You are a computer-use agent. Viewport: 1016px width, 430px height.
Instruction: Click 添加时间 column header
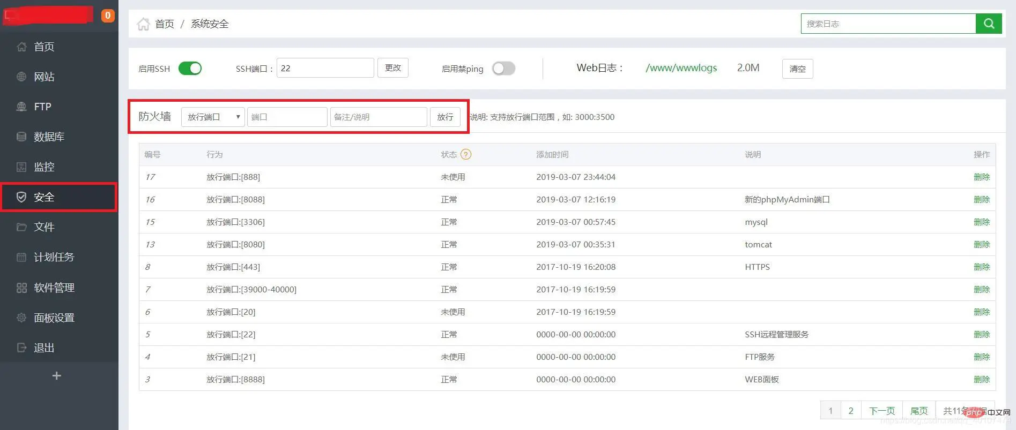click(x=552, y=154)
